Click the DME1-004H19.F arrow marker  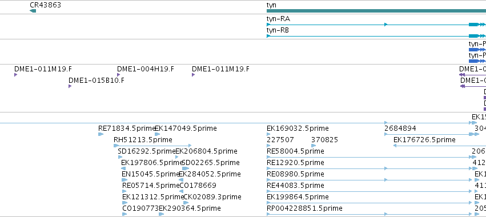pyautogui.click(x=118, y=75)
